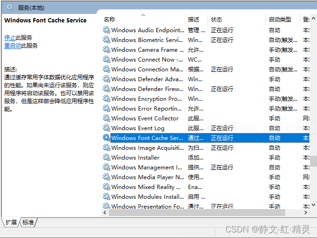Select the Windows Error Reportin... service name

point(146,108)
